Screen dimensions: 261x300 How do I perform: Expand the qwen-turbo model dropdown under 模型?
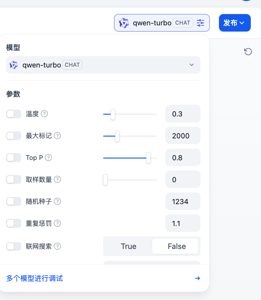103,65
